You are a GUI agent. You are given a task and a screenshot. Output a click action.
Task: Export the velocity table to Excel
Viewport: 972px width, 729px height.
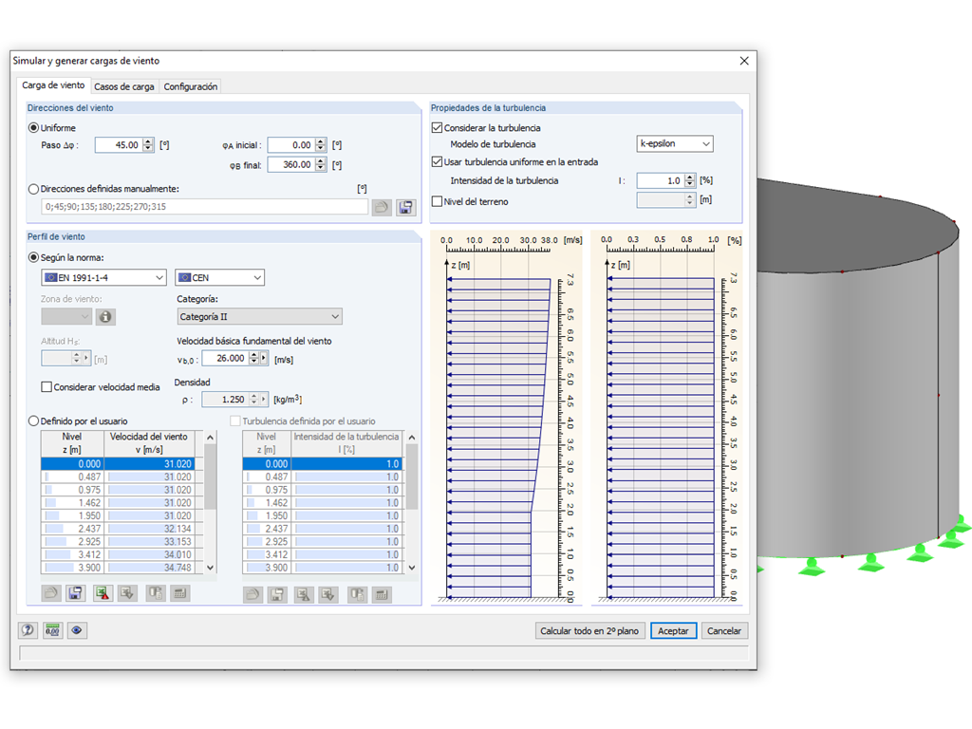click(102, 593)
